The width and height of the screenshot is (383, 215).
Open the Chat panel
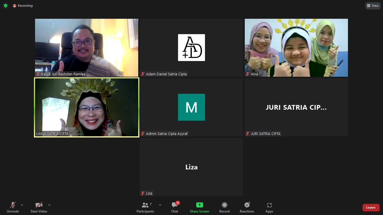(175, 207)
